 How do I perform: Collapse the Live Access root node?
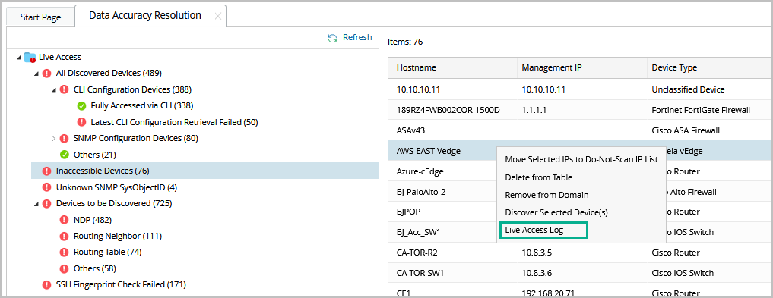(19, 58)
